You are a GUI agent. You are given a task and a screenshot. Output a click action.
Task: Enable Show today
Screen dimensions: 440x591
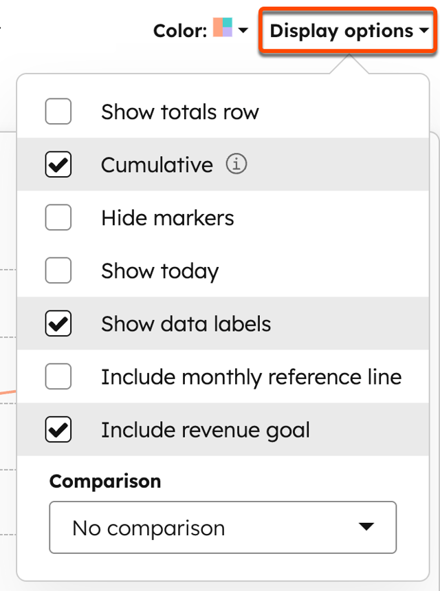[x=58, y=270]
